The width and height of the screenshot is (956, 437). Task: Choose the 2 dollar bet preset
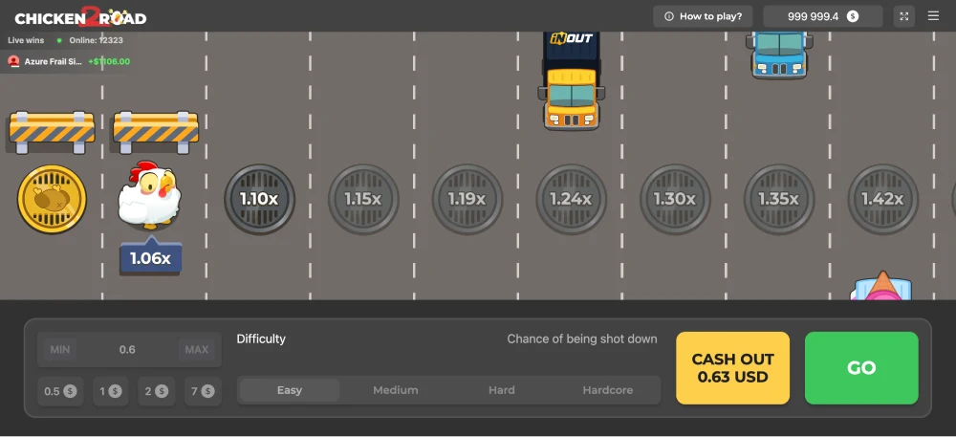click(x=156, y=391)
